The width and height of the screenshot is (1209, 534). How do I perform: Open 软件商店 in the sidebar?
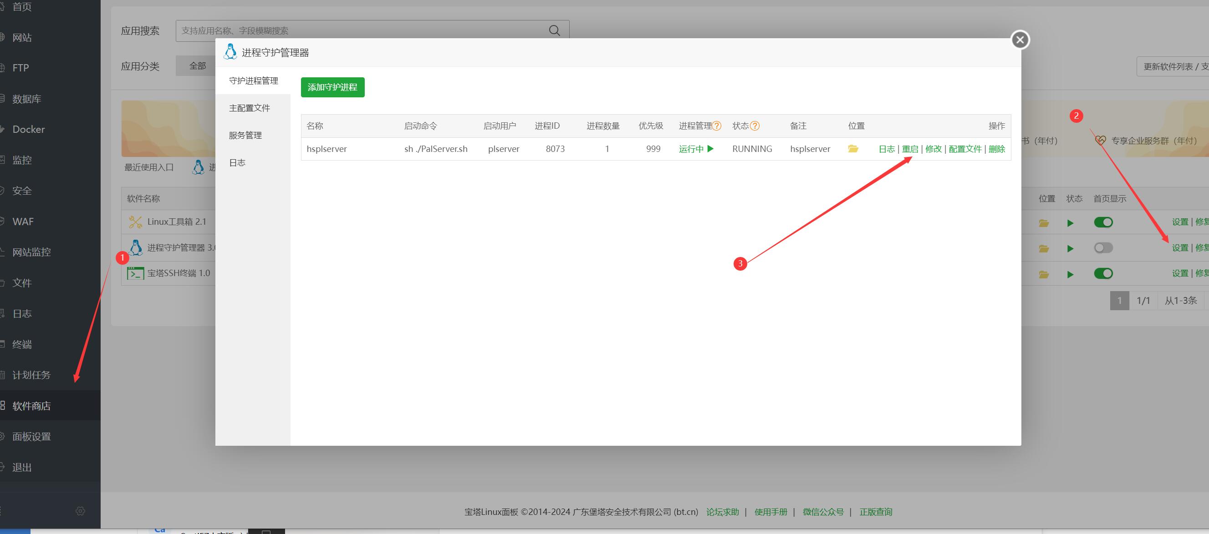[x=31, y=406]
